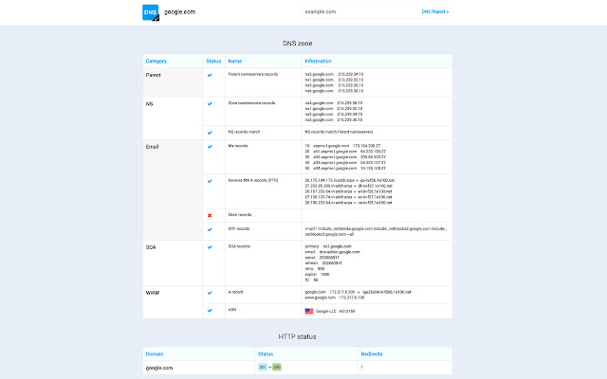The height and width of the screenshot is (379, 607).
Task: Click the blue DNS logo icon
Action: click(151, 12)
